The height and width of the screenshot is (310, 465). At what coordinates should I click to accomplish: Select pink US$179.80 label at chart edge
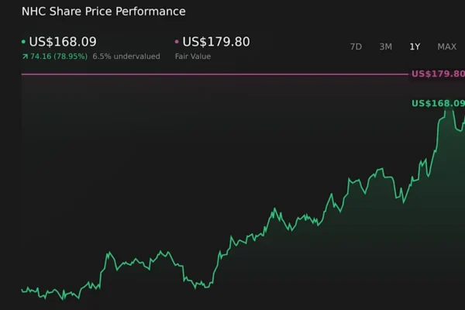[438, 74]
